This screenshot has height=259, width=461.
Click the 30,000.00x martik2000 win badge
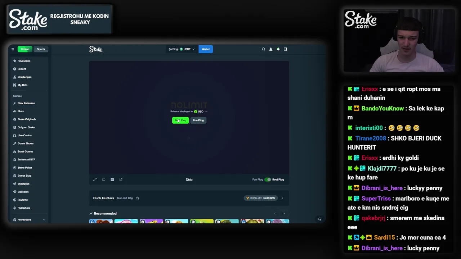tap(261, 198)
